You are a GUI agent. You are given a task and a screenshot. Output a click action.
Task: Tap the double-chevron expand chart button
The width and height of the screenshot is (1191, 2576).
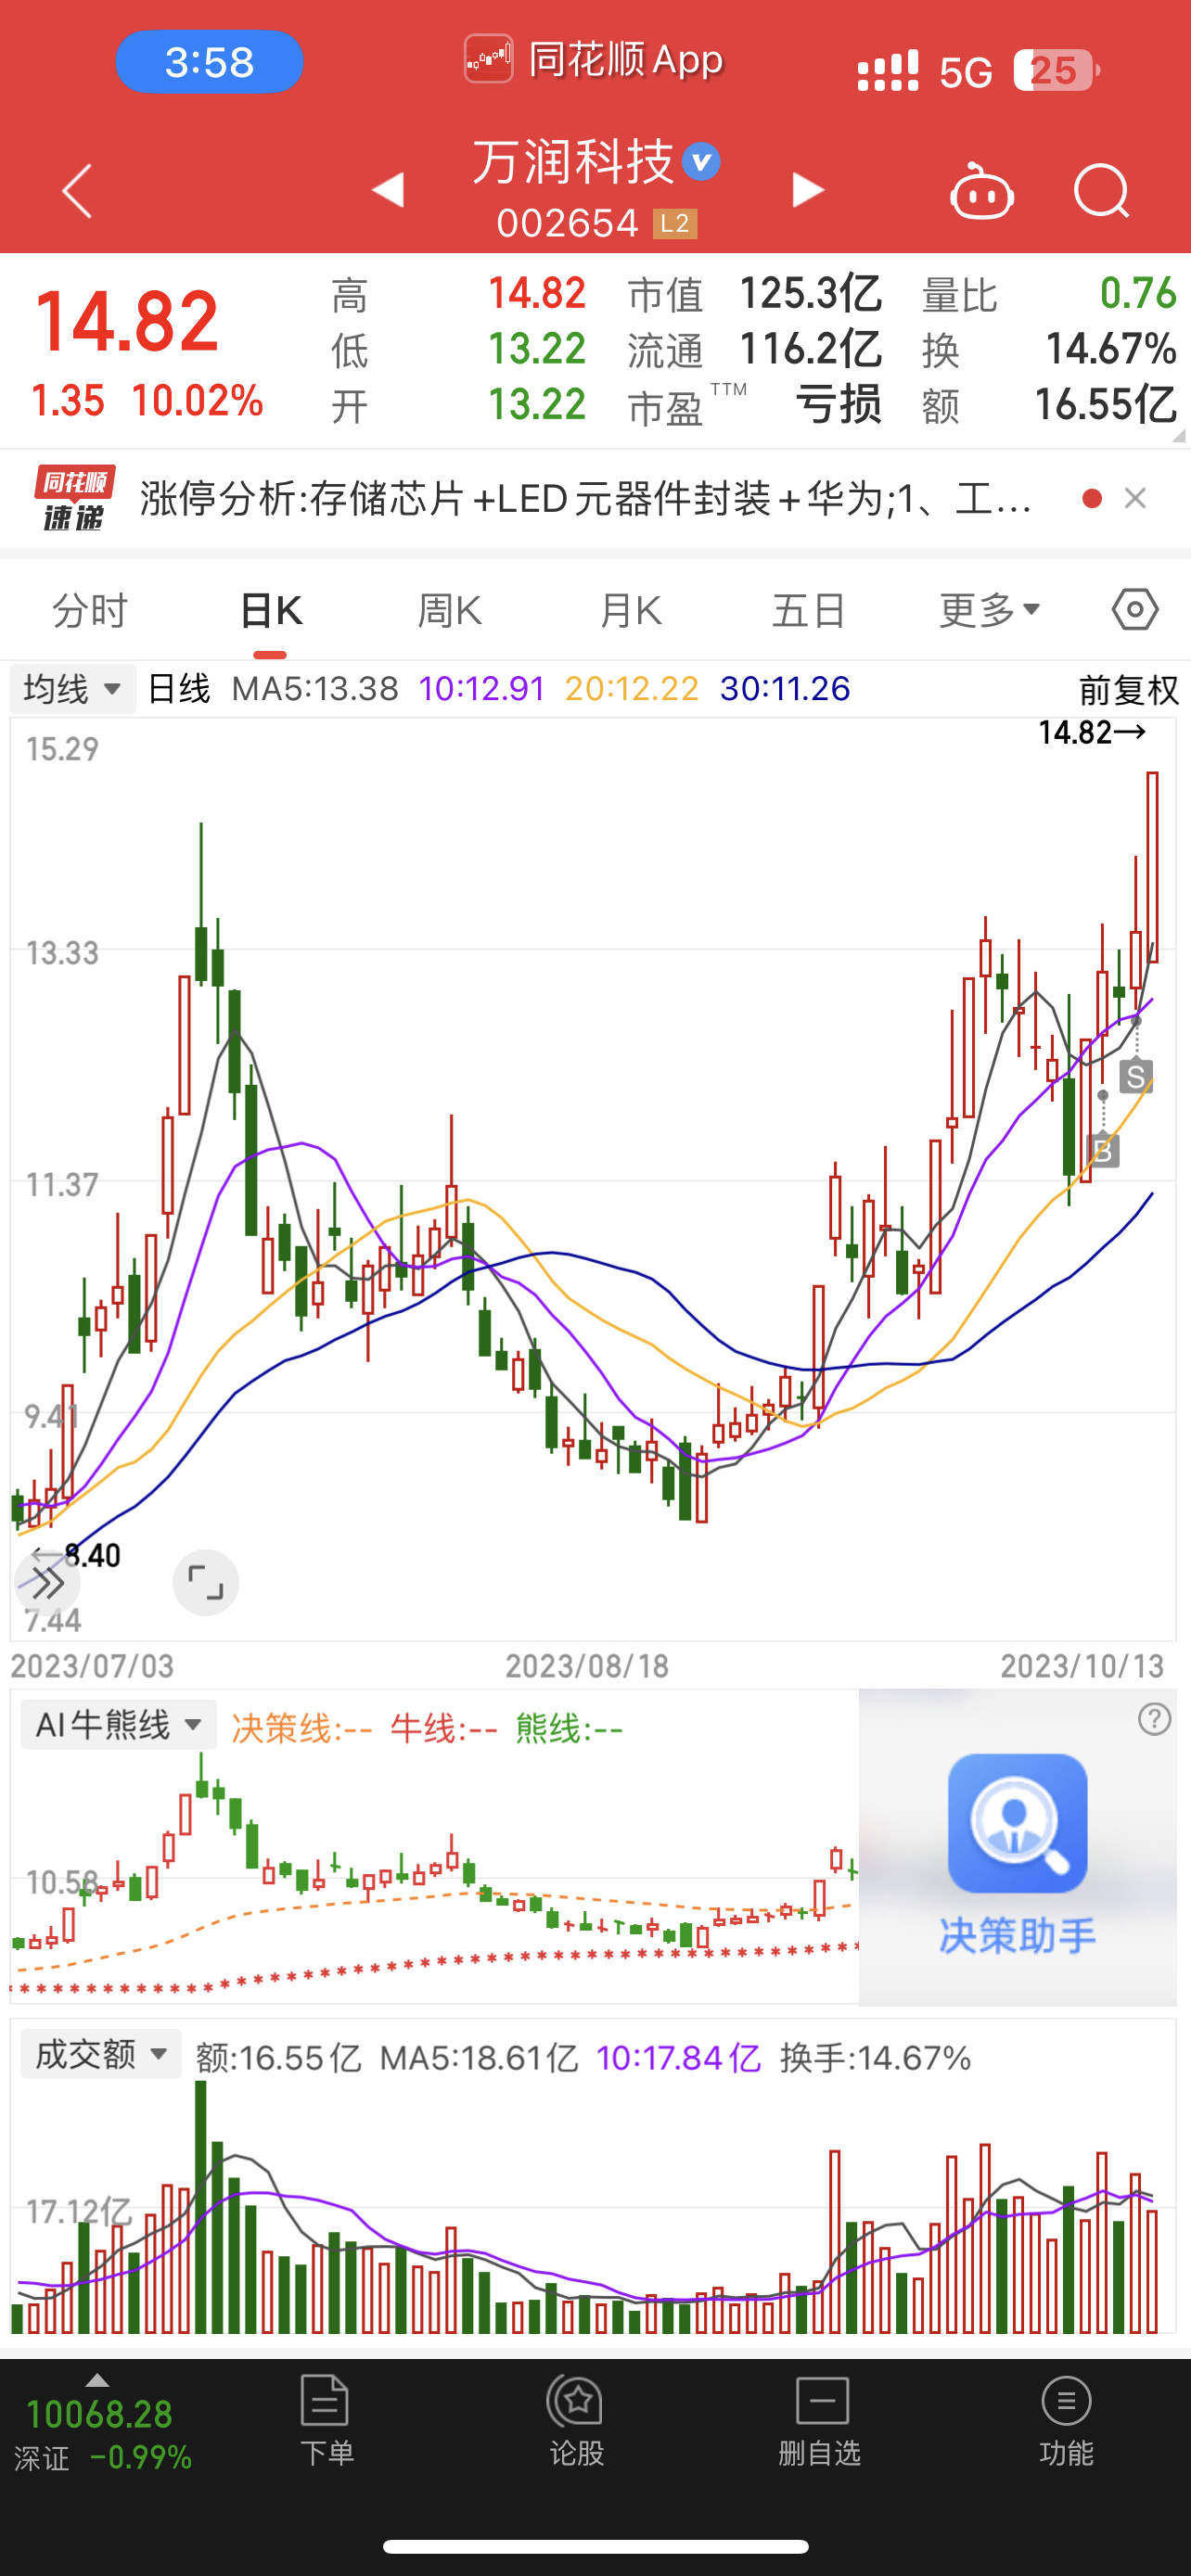pos(47,1583)
